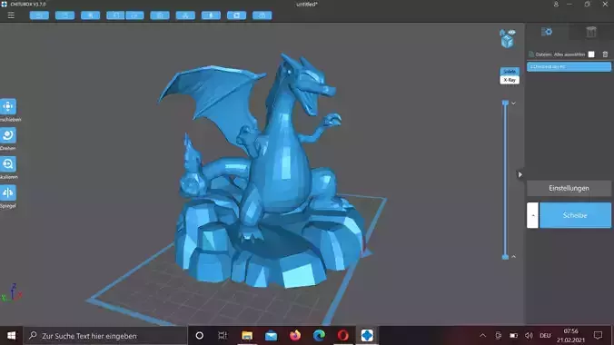
Task: Open the slice settings tab
Action: [547, 32]
